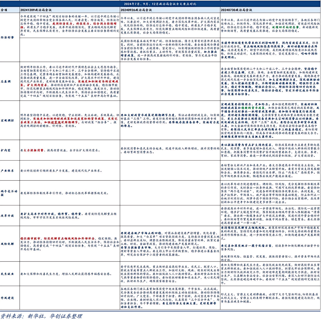Click the 宏观调控 row label
This screenshot has width=322, height=321.
click(7, 120)
